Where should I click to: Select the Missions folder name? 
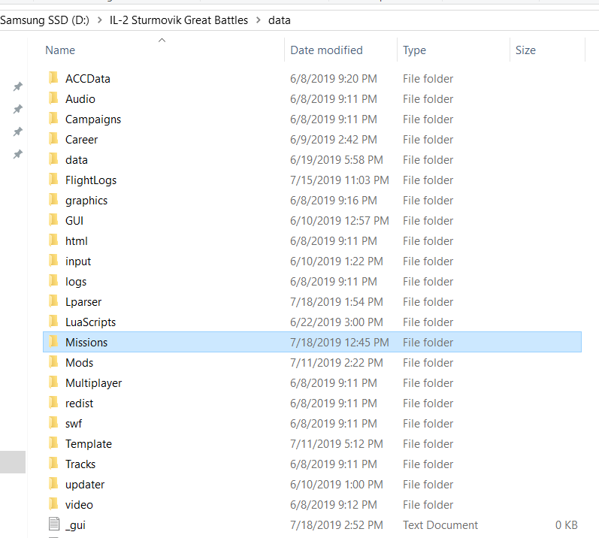coord(86,342)
